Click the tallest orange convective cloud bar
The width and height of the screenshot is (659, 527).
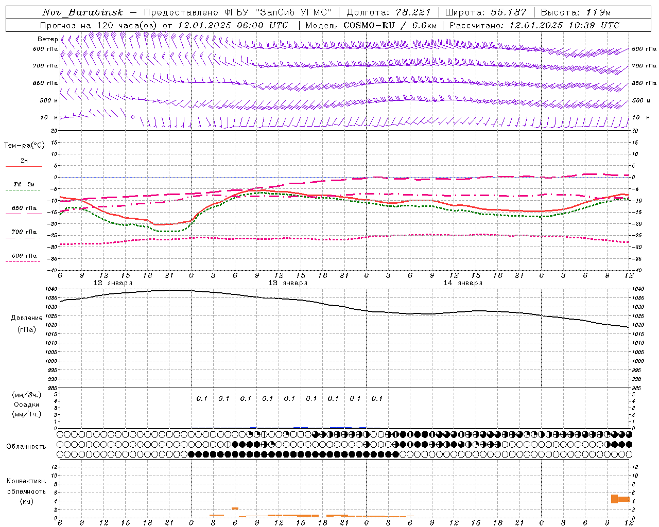[614, 499]
